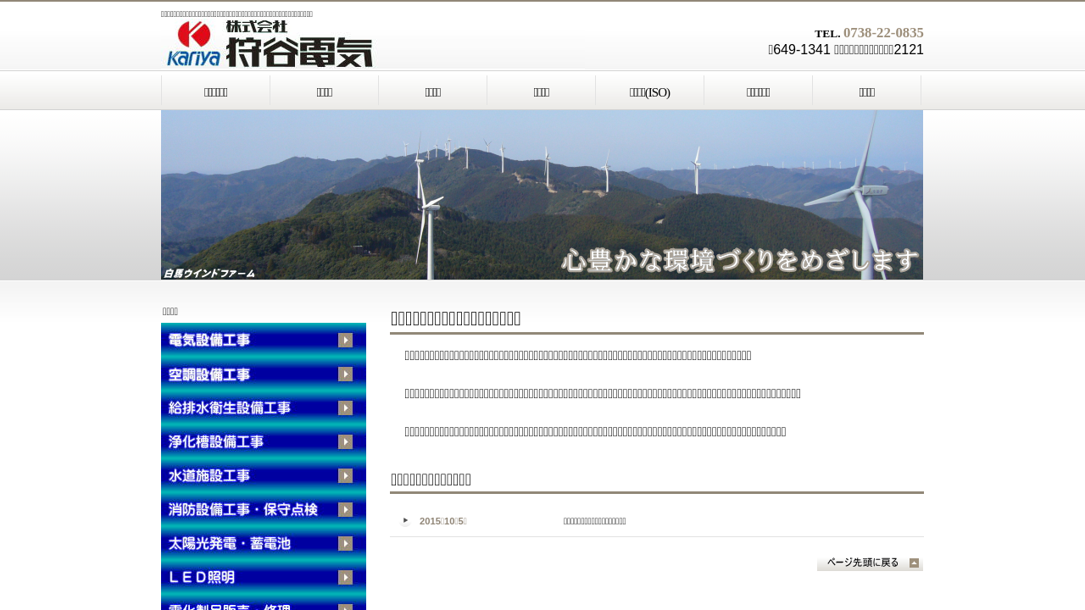Click bullet arrow next to 2015 news date

[405, 521]
